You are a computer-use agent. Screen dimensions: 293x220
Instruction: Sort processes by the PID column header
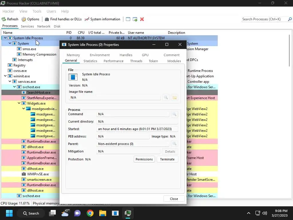coord(69,33)
